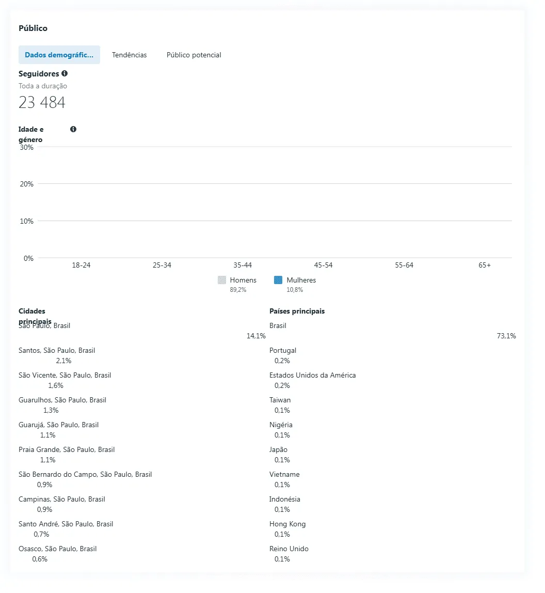The width and height of the screenshot is (545, 593).
Task: Click the Portugal country entry
Action: coord(283,351)
